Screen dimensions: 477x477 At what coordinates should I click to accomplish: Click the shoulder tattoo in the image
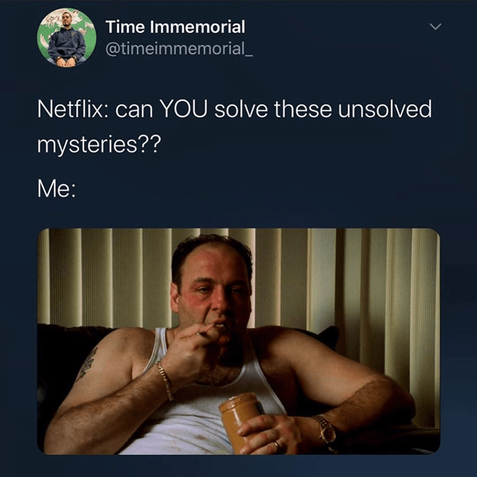pyautogui.click(x=86, y=365)
